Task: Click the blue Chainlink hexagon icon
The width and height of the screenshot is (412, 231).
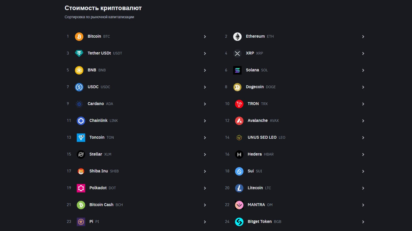Action: click(x=81, y=121)
